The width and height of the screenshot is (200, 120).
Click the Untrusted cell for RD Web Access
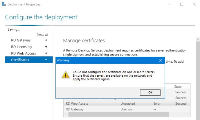pyautogui.click(x=128, y=104)
